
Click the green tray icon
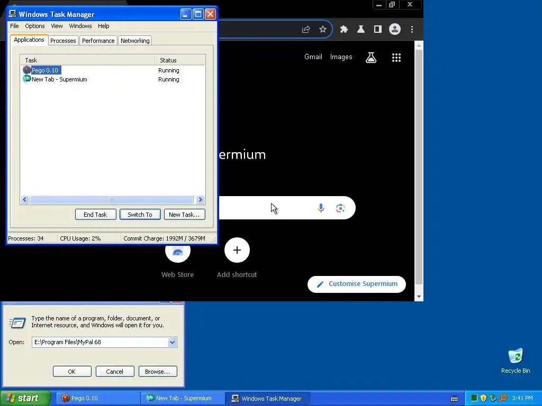tap(474, 398)
